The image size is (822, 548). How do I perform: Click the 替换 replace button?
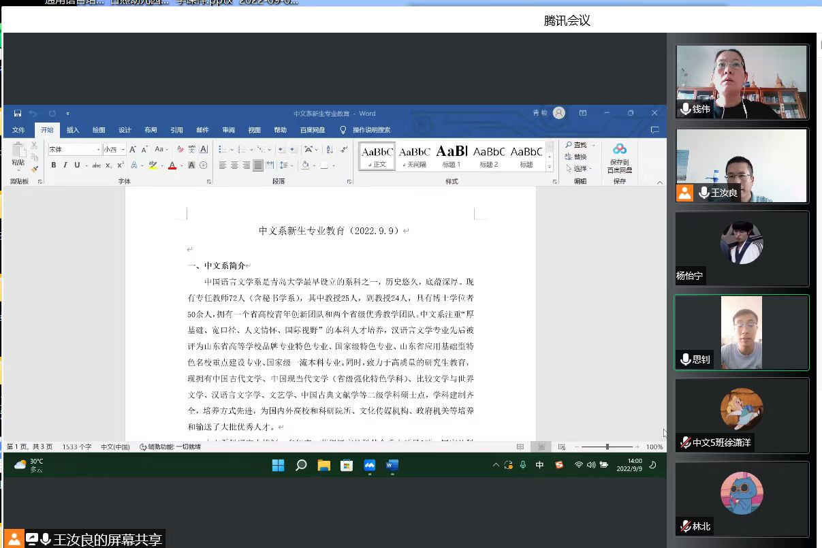coord(575,157)
